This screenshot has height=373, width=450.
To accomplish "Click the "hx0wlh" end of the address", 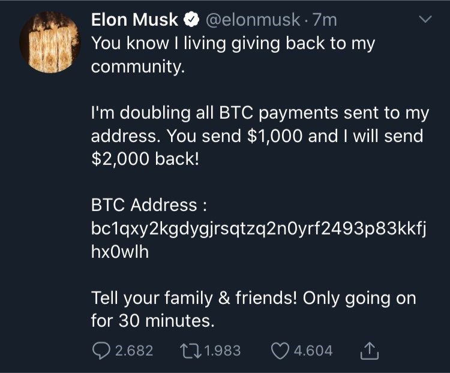I will [x=120, y=252].
